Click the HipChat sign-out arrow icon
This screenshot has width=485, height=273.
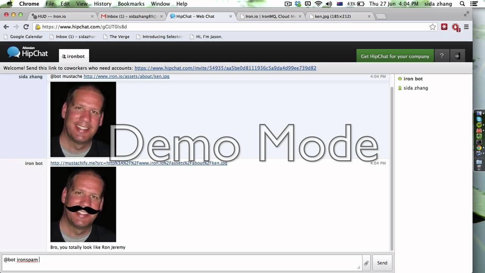(x=457, y=56)
